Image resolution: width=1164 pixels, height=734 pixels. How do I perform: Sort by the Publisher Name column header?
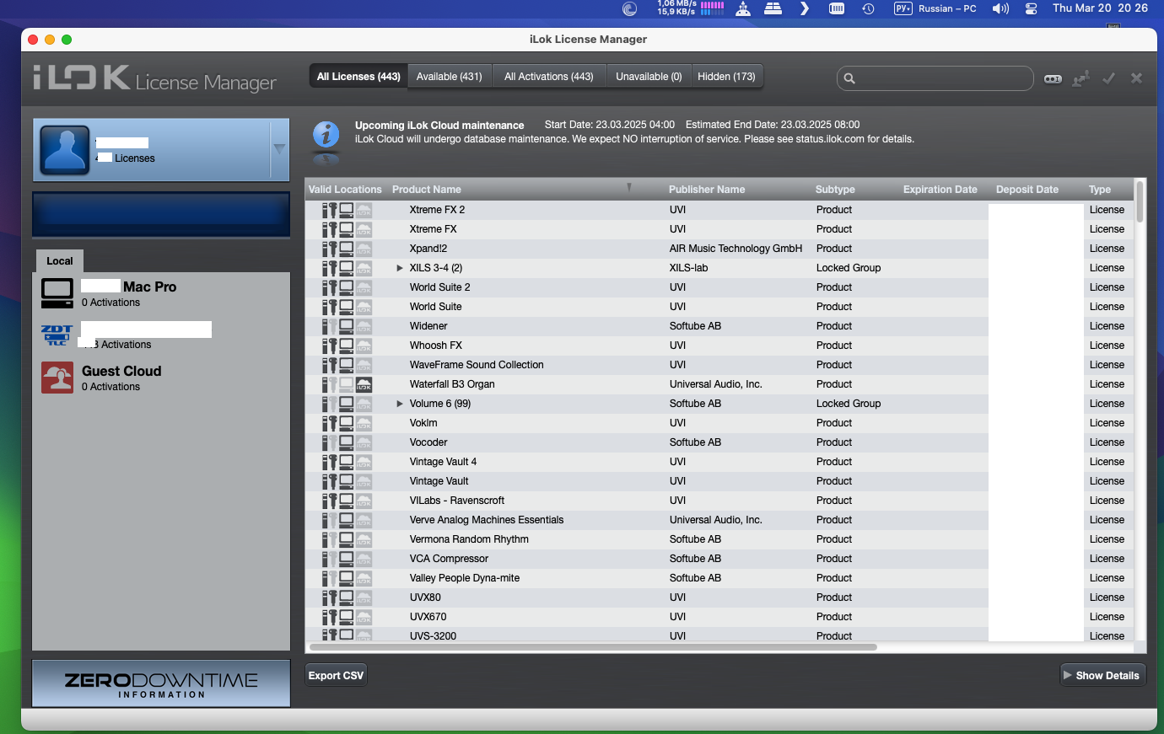tap(707, 190)
